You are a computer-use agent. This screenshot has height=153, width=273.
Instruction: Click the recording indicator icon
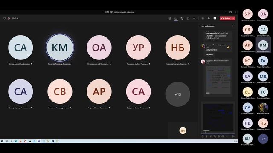pyautogui.click(x=9, y=18)
